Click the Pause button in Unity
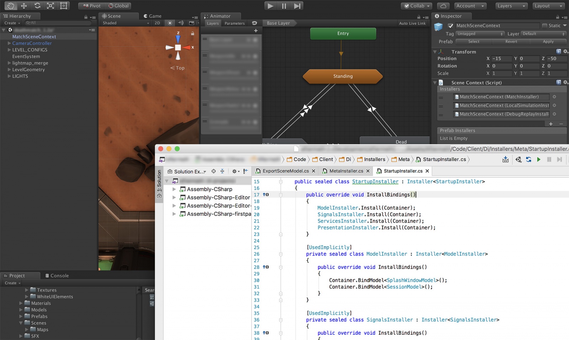The width and height of the screenshot is (569, 340). pyautogui.click(x=284, y=6)
